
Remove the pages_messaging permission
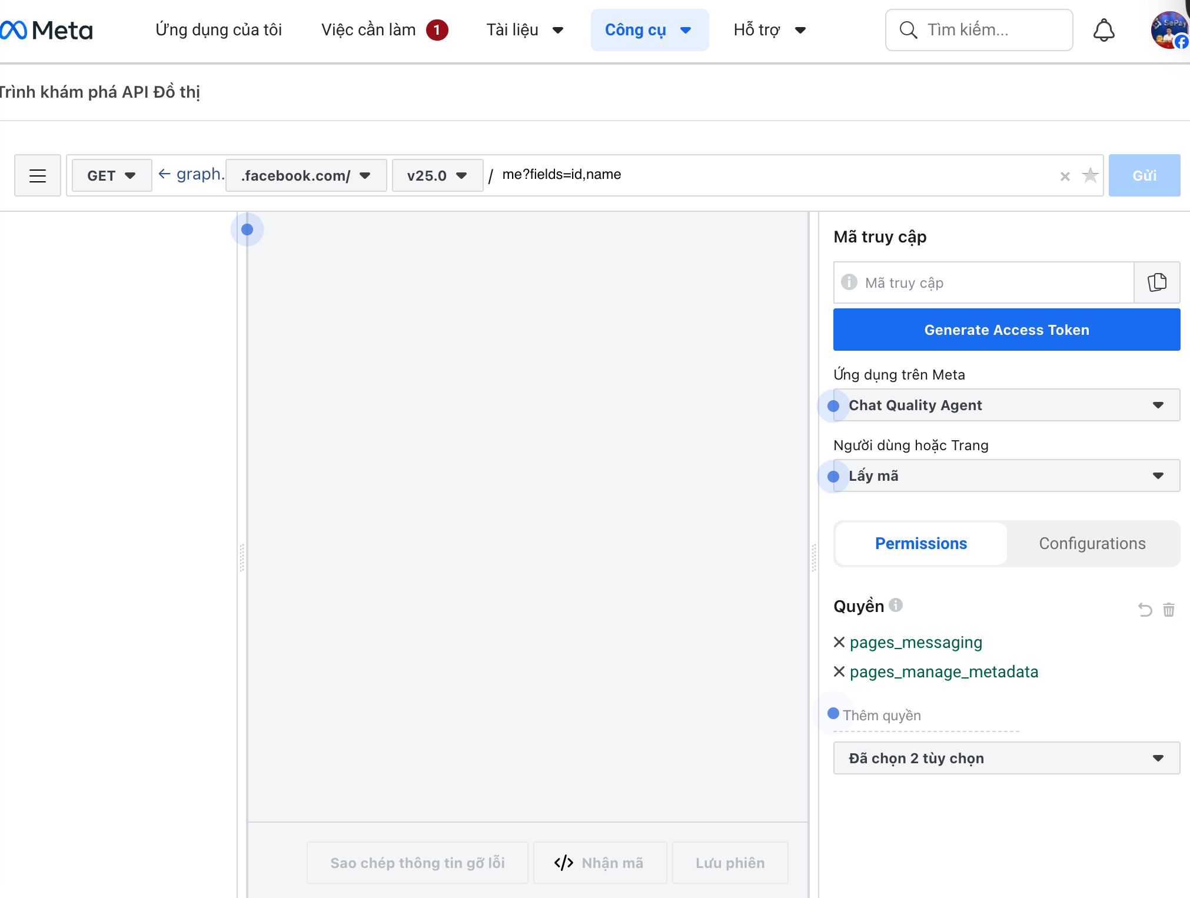tap(839, 642)
